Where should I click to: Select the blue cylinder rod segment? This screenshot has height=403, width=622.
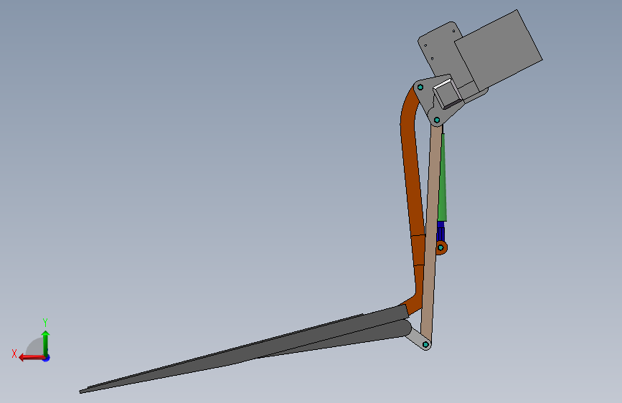pos(440,231)
